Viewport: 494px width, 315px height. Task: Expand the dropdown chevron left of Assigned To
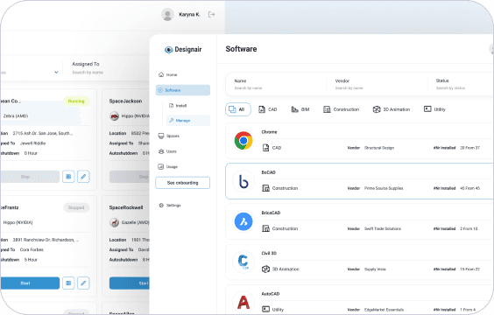point(56,73)
